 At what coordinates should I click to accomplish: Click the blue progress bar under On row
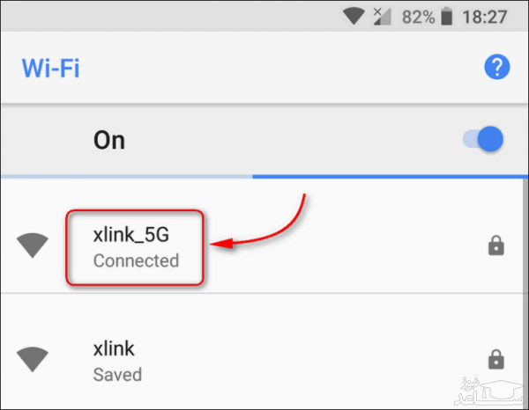click(x=390, y=176)
